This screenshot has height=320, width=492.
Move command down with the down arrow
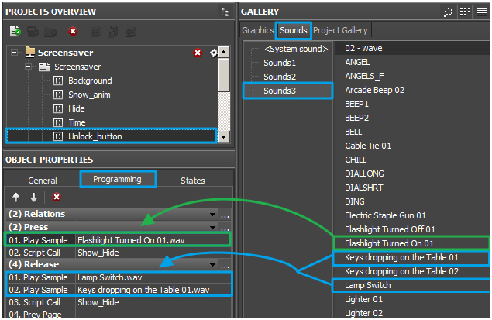(x=33, y=198)
